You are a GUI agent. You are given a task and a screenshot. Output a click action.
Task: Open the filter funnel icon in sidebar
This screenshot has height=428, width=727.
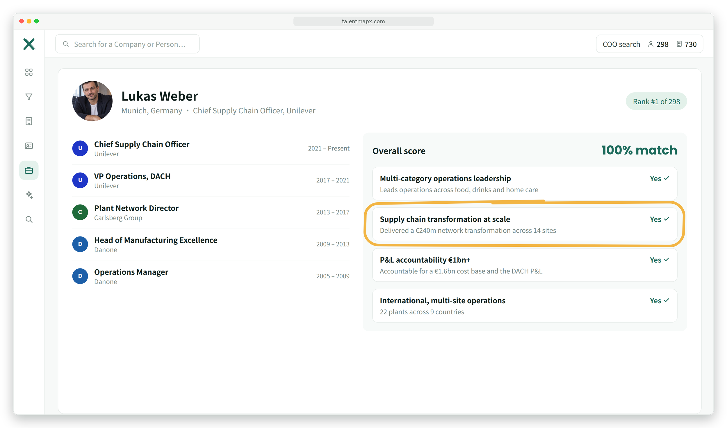(x=29, y=97)
